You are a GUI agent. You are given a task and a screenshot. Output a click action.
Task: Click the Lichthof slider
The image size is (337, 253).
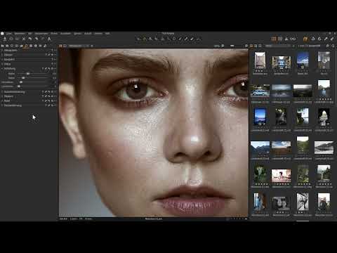point(33,86)
